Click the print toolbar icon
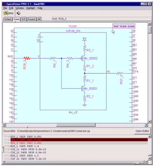 click(x=18, y=13)
